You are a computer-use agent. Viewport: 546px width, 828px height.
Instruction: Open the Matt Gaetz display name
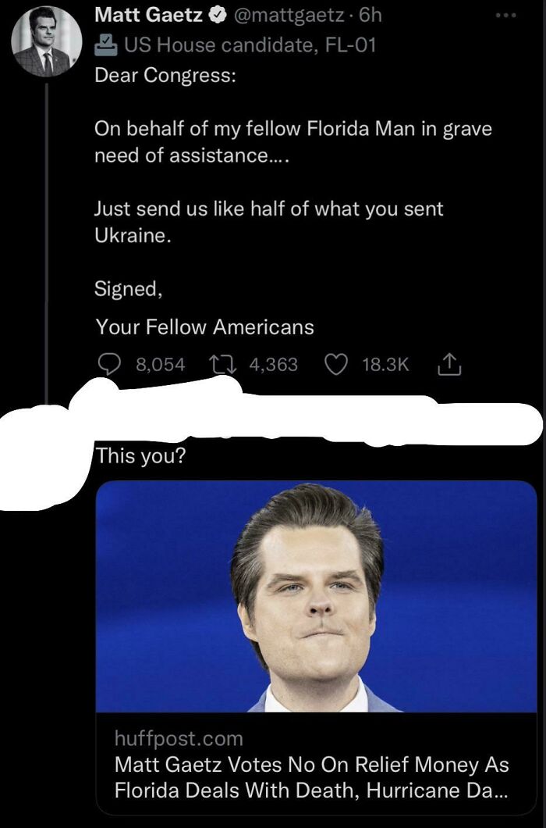[149, 16]
